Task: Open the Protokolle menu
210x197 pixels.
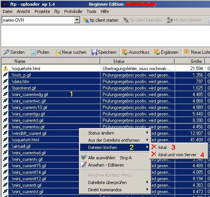Action: click(x=73, y=11)
